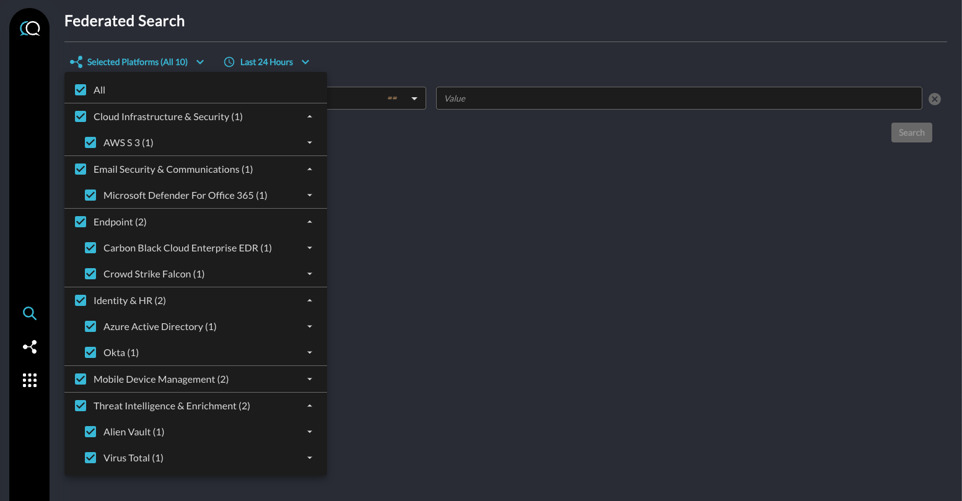Expand the AWS S 3 row arrow
This screenshot has height=501, width=962.
point(310,142)
